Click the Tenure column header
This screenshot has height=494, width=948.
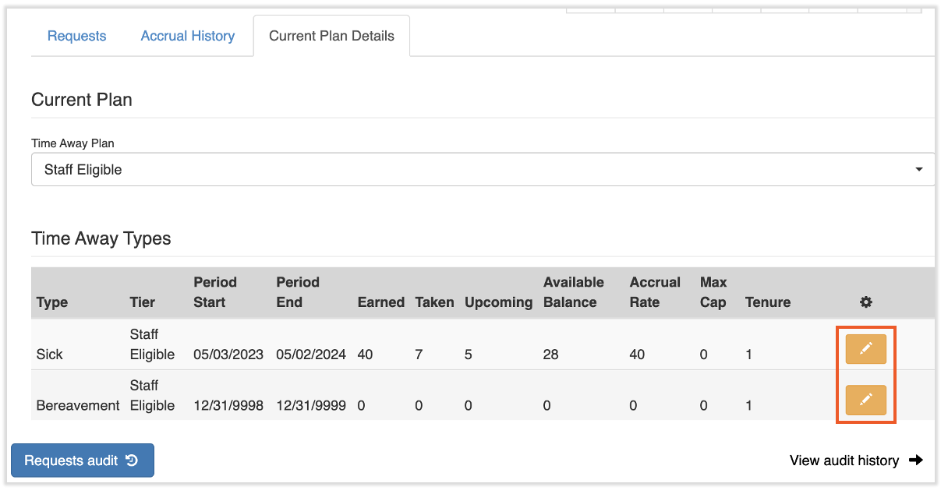[767, 302]
